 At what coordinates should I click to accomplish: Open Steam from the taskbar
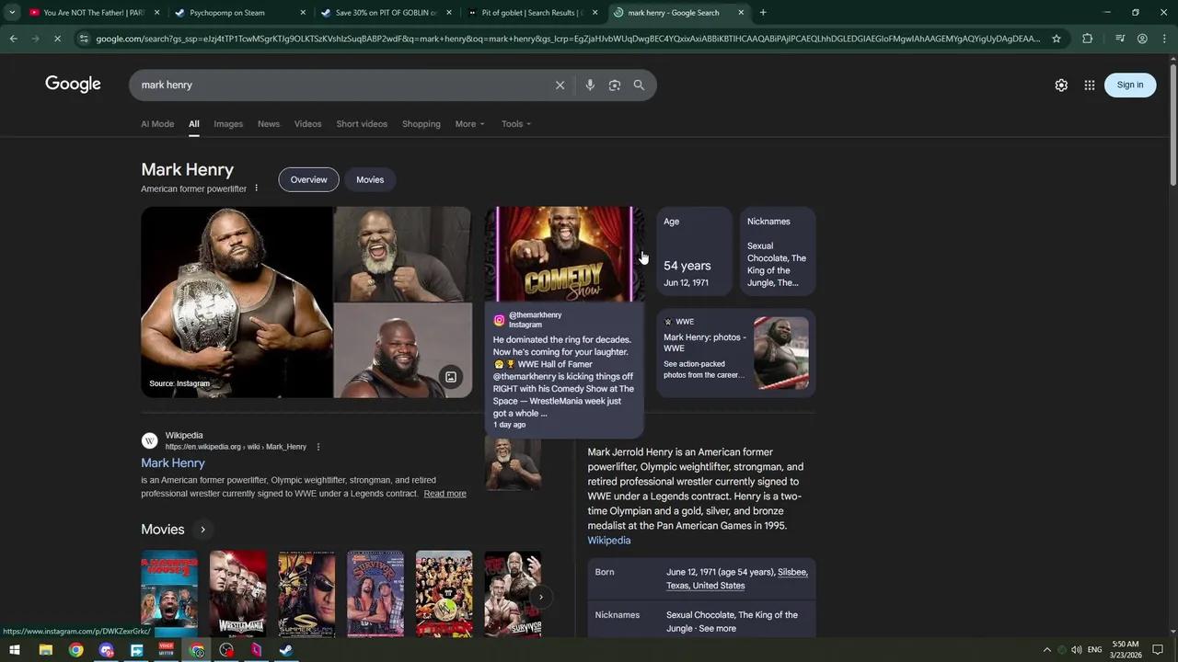pos(286,650)
